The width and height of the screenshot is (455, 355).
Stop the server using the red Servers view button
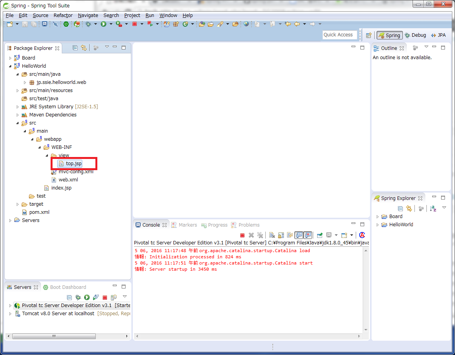[x=105, y=297]
